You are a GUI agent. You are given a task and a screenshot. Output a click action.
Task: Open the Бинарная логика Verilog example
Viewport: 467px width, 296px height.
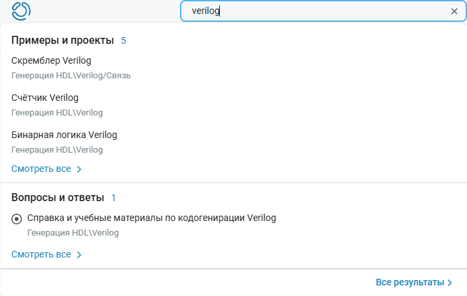click(64, 135)
